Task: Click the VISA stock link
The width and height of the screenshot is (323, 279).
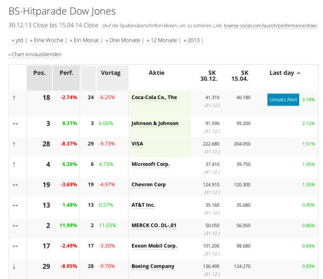Action: pos(138,144)
